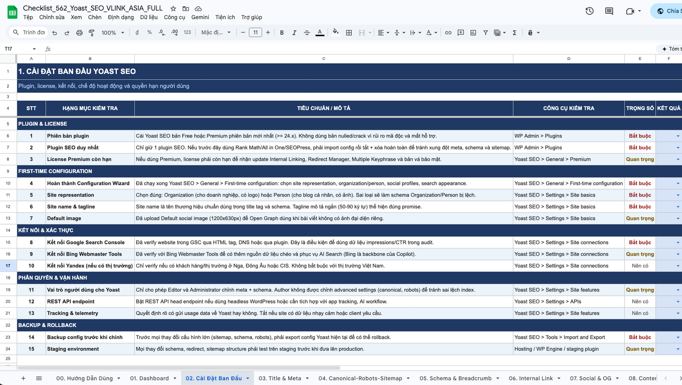
Task: Open the text color picker
Action: coord(320,32)
